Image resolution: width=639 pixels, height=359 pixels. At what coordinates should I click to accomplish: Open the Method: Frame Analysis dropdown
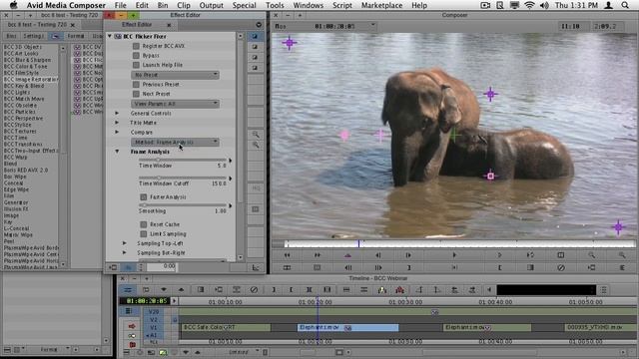[x=176, y=142]
